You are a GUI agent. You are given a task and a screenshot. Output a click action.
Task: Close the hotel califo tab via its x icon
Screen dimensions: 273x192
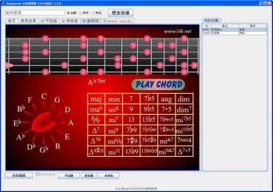pyautogui.click(x=105, y=21)
